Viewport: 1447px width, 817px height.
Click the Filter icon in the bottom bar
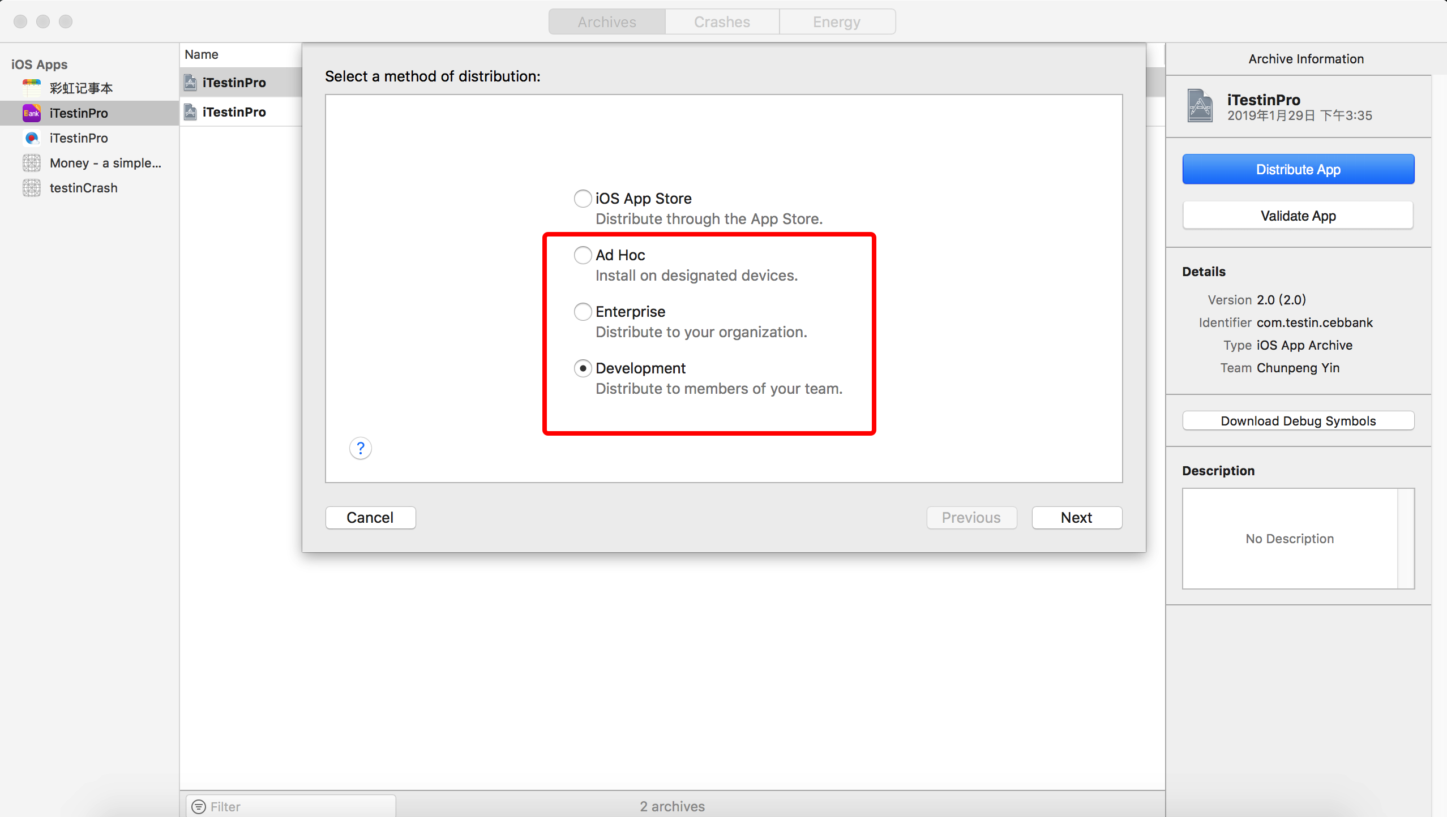(x=199, y=807)
